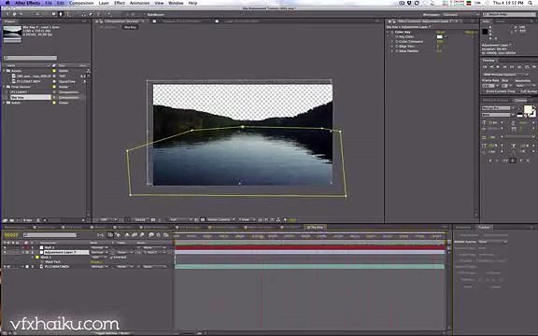Collapse Mask 1 properties in timeline
Viewport: 538px width, 336px height.
tap(33, 258)
